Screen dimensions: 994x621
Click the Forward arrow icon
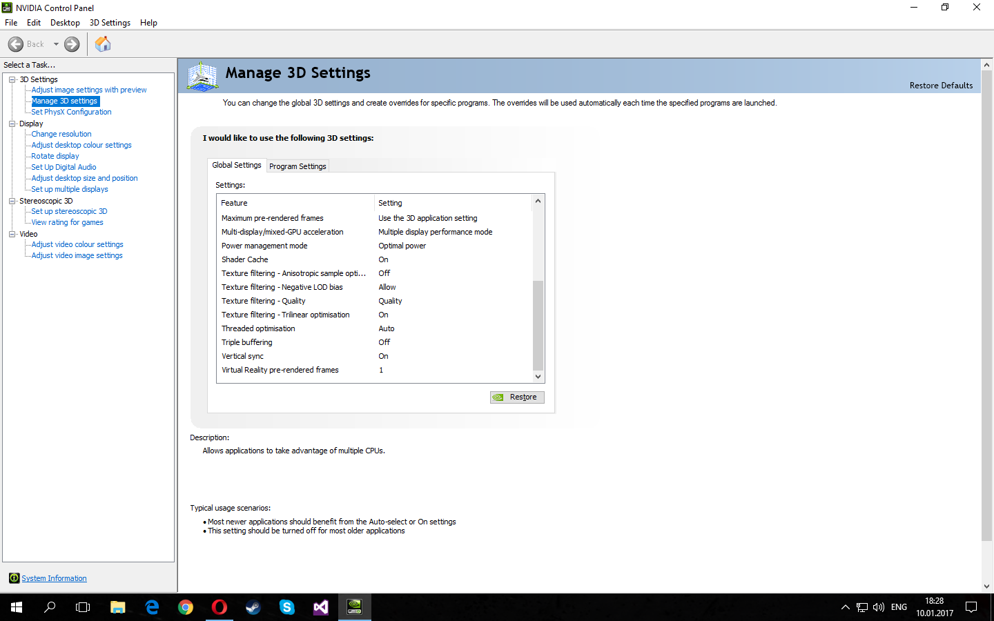tap(72, 44)
